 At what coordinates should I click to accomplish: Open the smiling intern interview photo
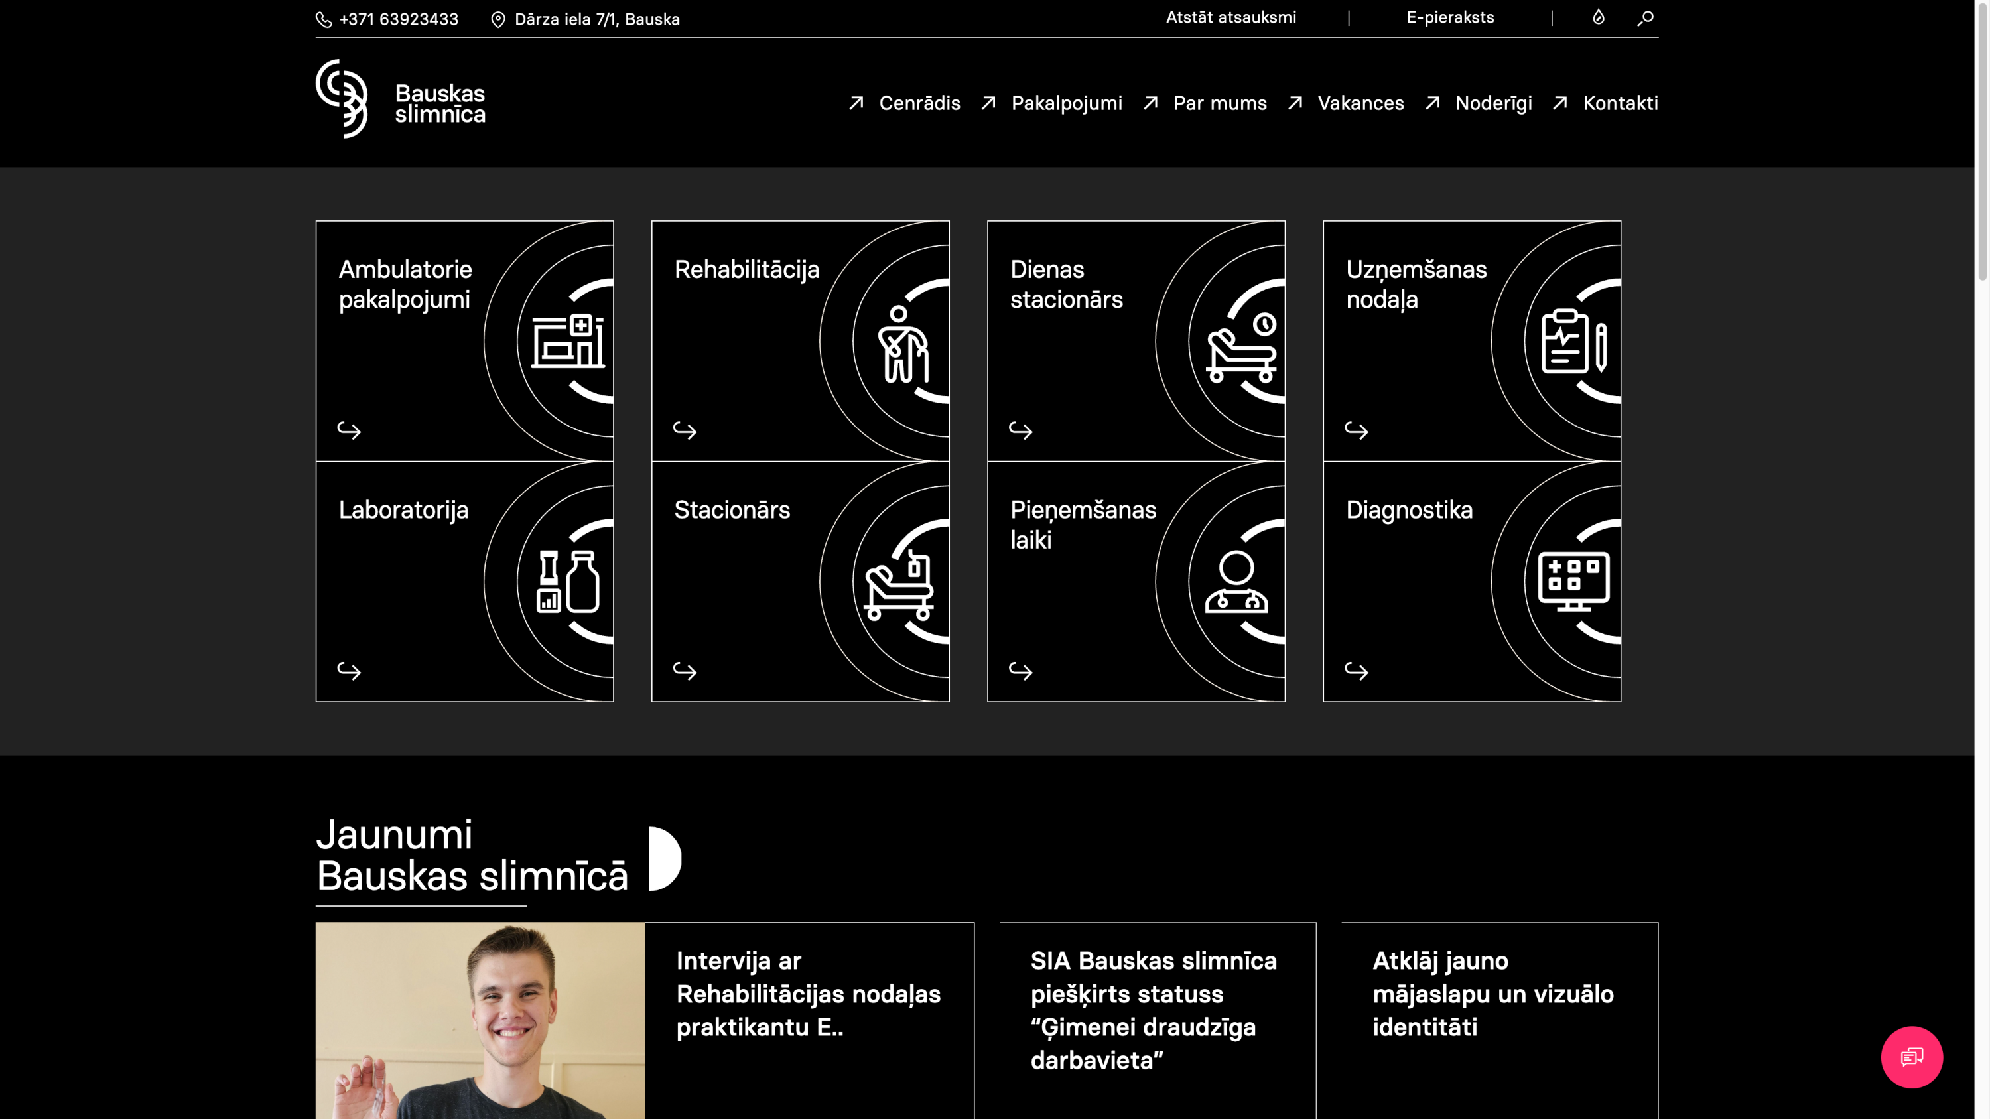click(480, 1020)
